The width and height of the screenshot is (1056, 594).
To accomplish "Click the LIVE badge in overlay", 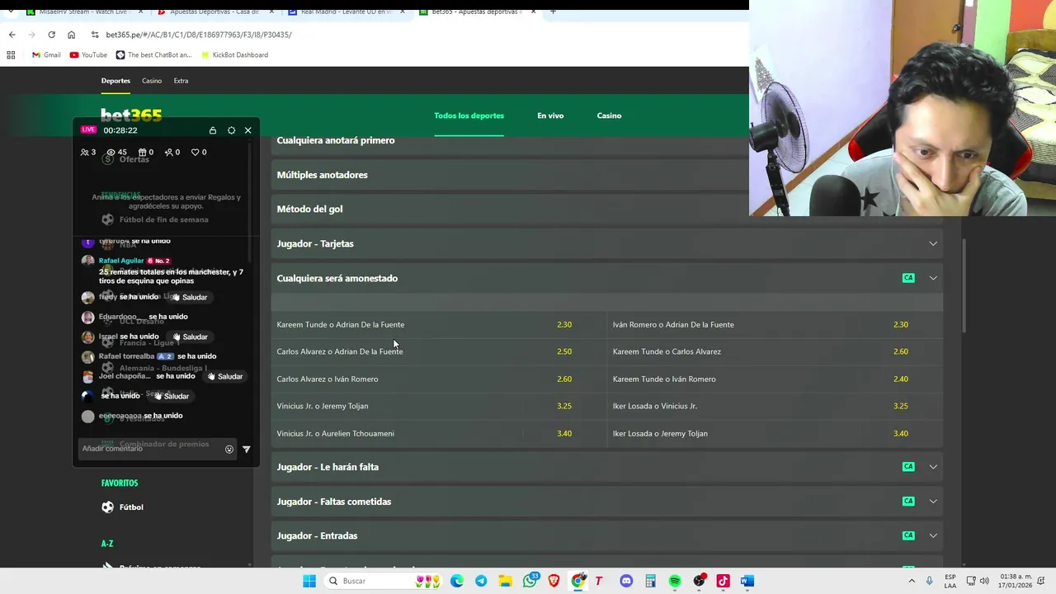I will tap(88, 130).
